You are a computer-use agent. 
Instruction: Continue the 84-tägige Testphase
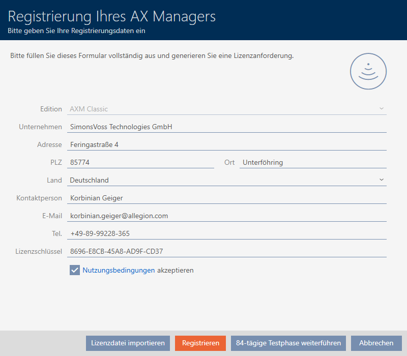pyautogui.click(x=288, y=343)
